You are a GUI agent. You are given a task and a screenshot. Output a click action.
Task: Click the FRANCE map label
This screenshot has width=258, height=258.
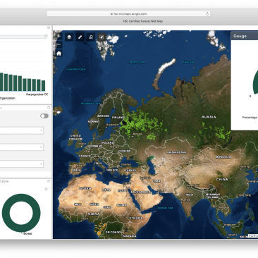tap(85, 156)
